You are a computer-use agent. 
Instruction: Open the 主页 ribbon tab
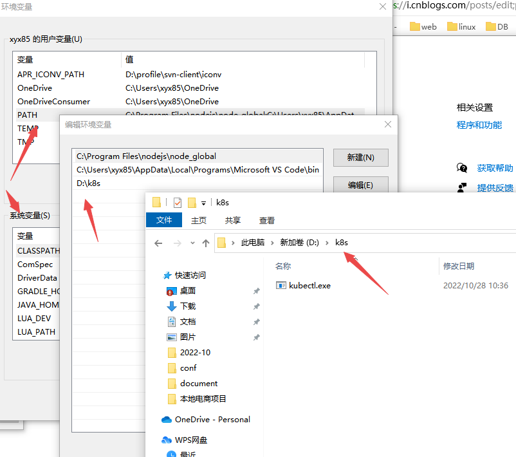tap(199, 220)
